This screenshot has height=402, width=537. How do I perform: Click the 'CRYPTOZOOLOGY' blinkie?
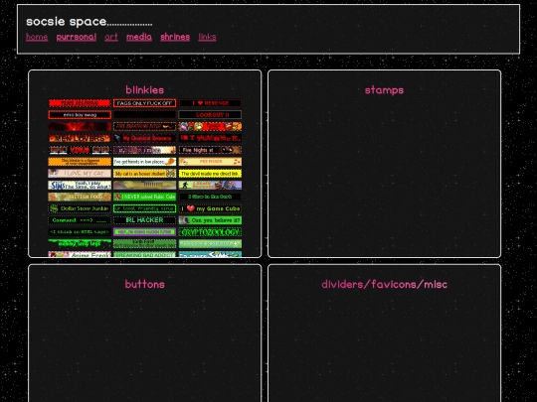pyautogui.click(x=210, y=231)
